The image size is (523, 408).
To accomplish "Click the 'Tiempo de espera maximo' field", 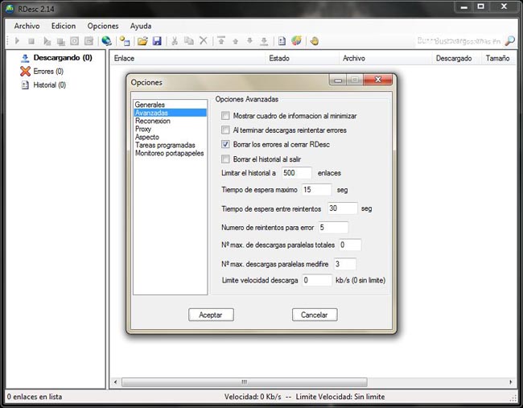I will coord(315,190).
